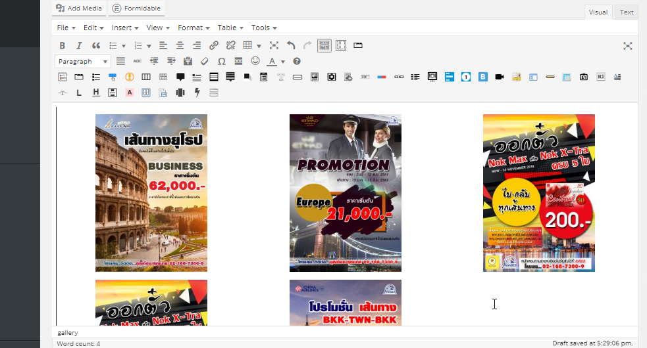Click the lightning bolt shortcode icon
Image resolution: width=647 pixels, height=348 pixels.
coord(197,93)
